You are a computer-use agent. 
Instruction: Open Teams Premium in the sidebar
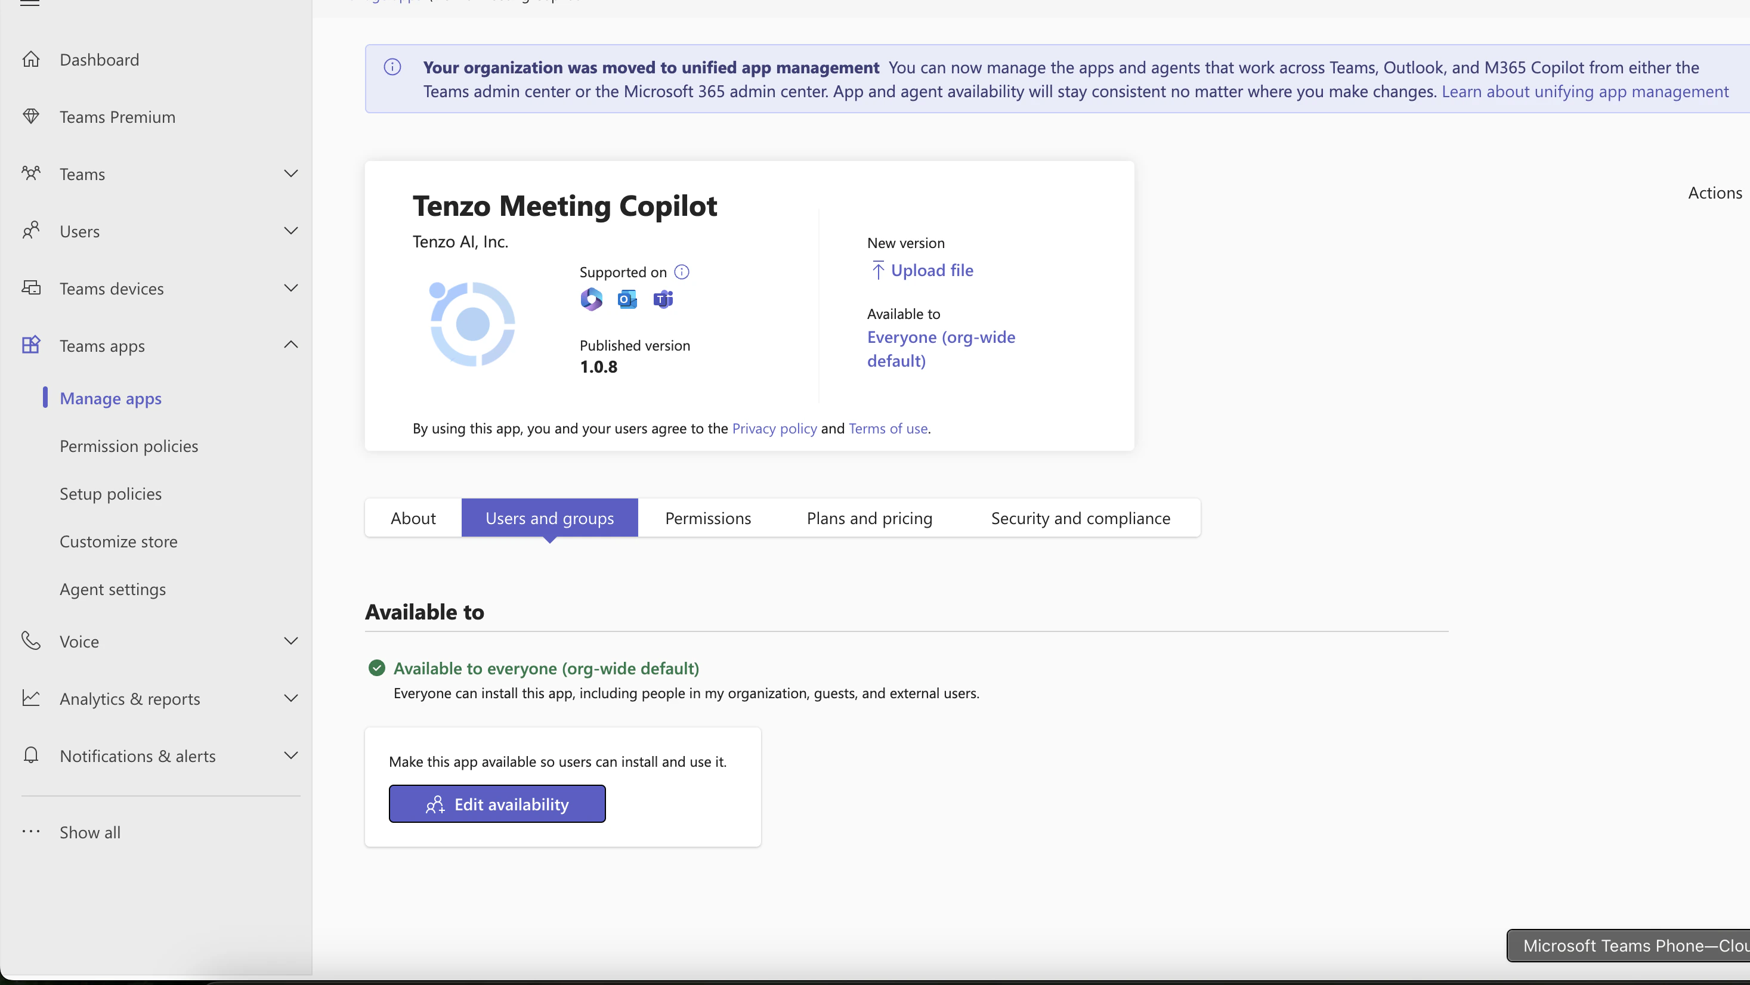click(118, 117)
